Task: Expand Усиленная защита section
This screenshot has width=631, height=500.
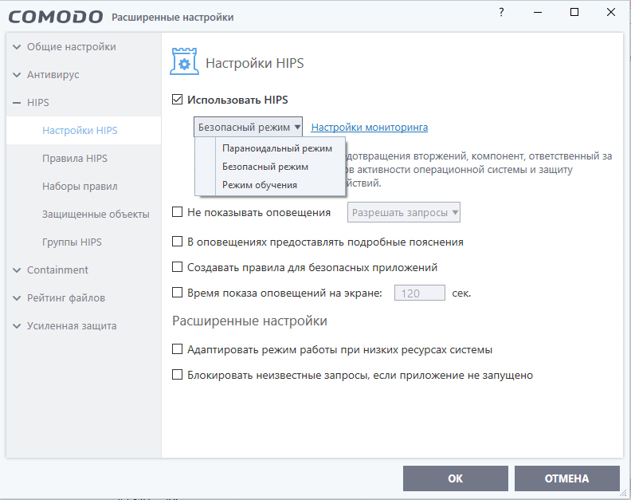Action: coord(17,326)
